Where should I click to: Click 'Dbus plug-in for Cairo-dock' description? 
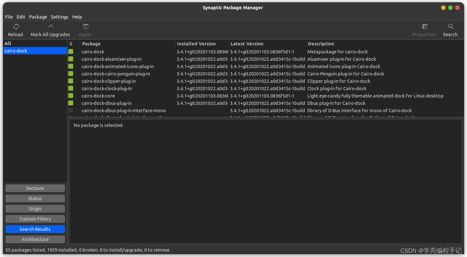pyautogui.click(x=336, y=103)
